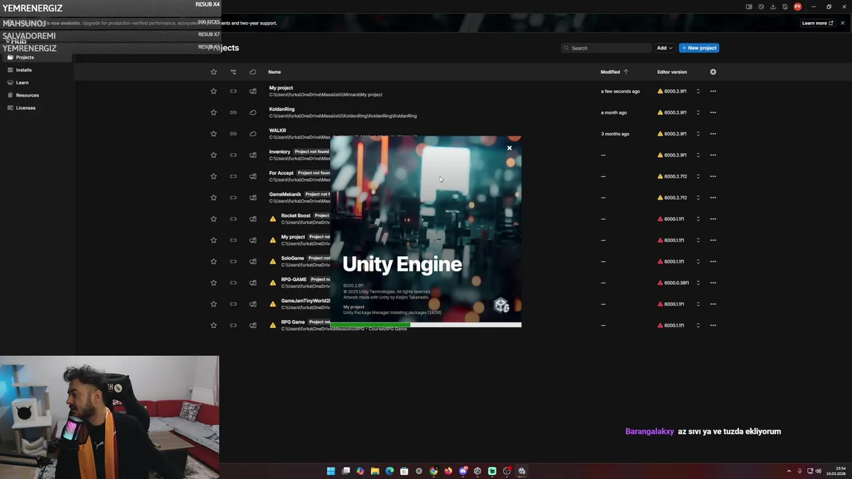Toggle star on GameMekanik project
The image size is (852, 479).
point(214,198)
